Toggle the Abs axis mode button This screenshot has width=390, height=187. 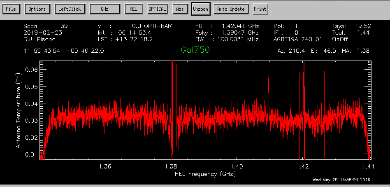(180, 9)
